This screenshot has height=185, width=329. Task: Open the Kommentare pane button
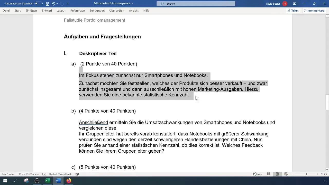(314, 11)
